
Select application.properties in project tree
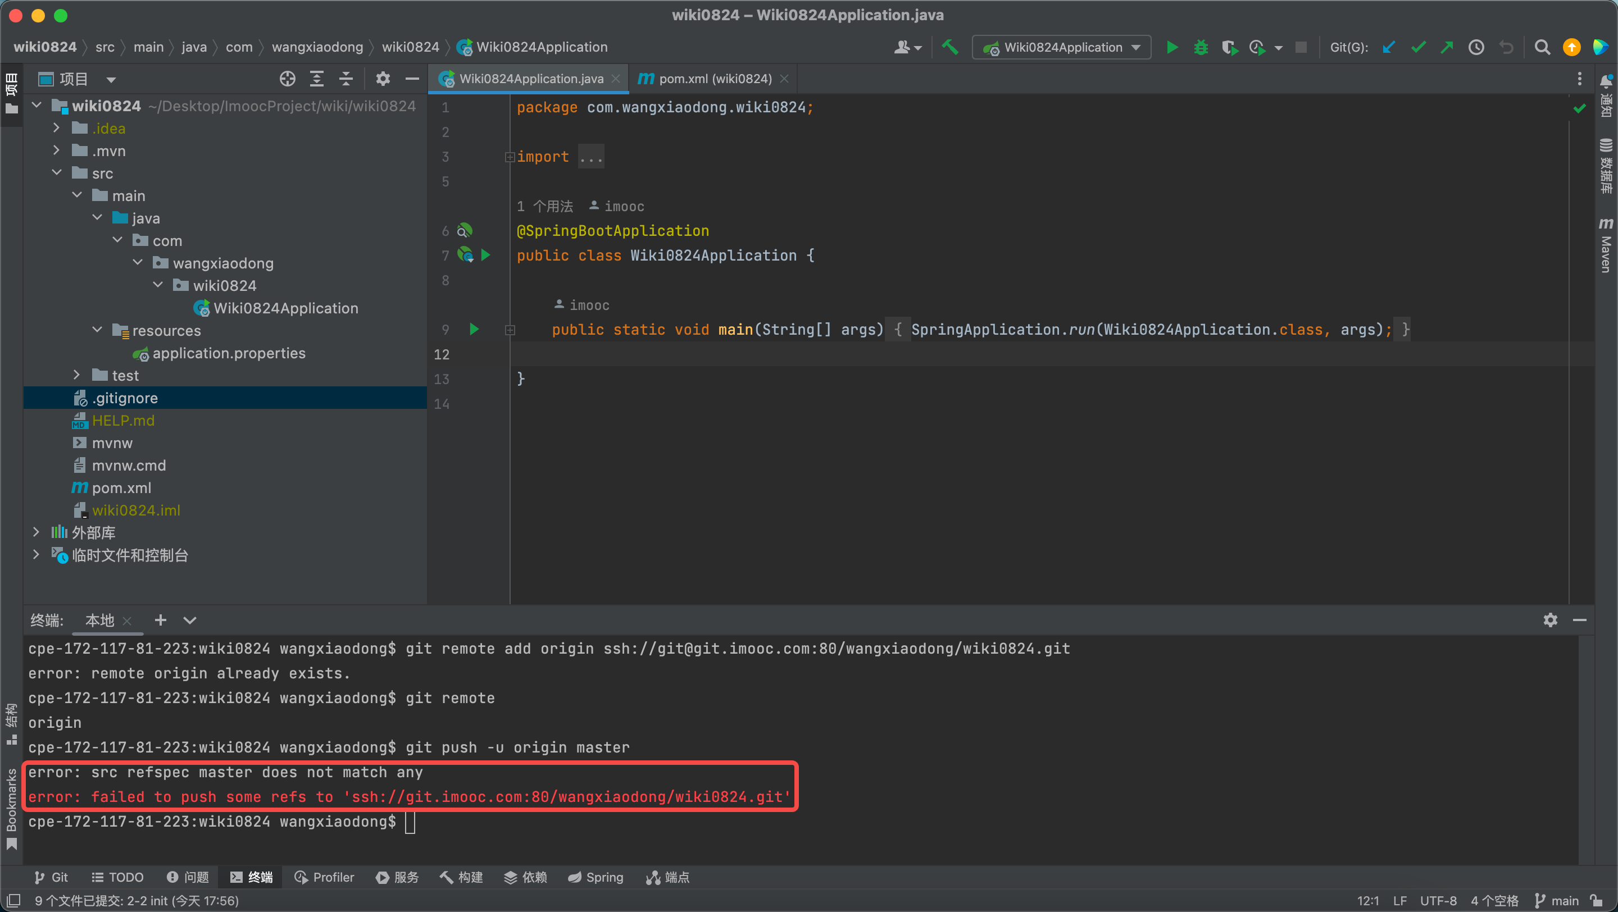tap(229, 353)
